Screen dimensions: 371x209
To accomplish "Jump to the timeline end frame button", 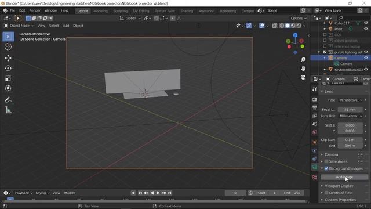I will click(x=170, y=193).
